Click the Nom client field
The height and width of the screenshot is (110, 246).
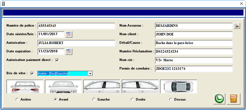point(194,35)
